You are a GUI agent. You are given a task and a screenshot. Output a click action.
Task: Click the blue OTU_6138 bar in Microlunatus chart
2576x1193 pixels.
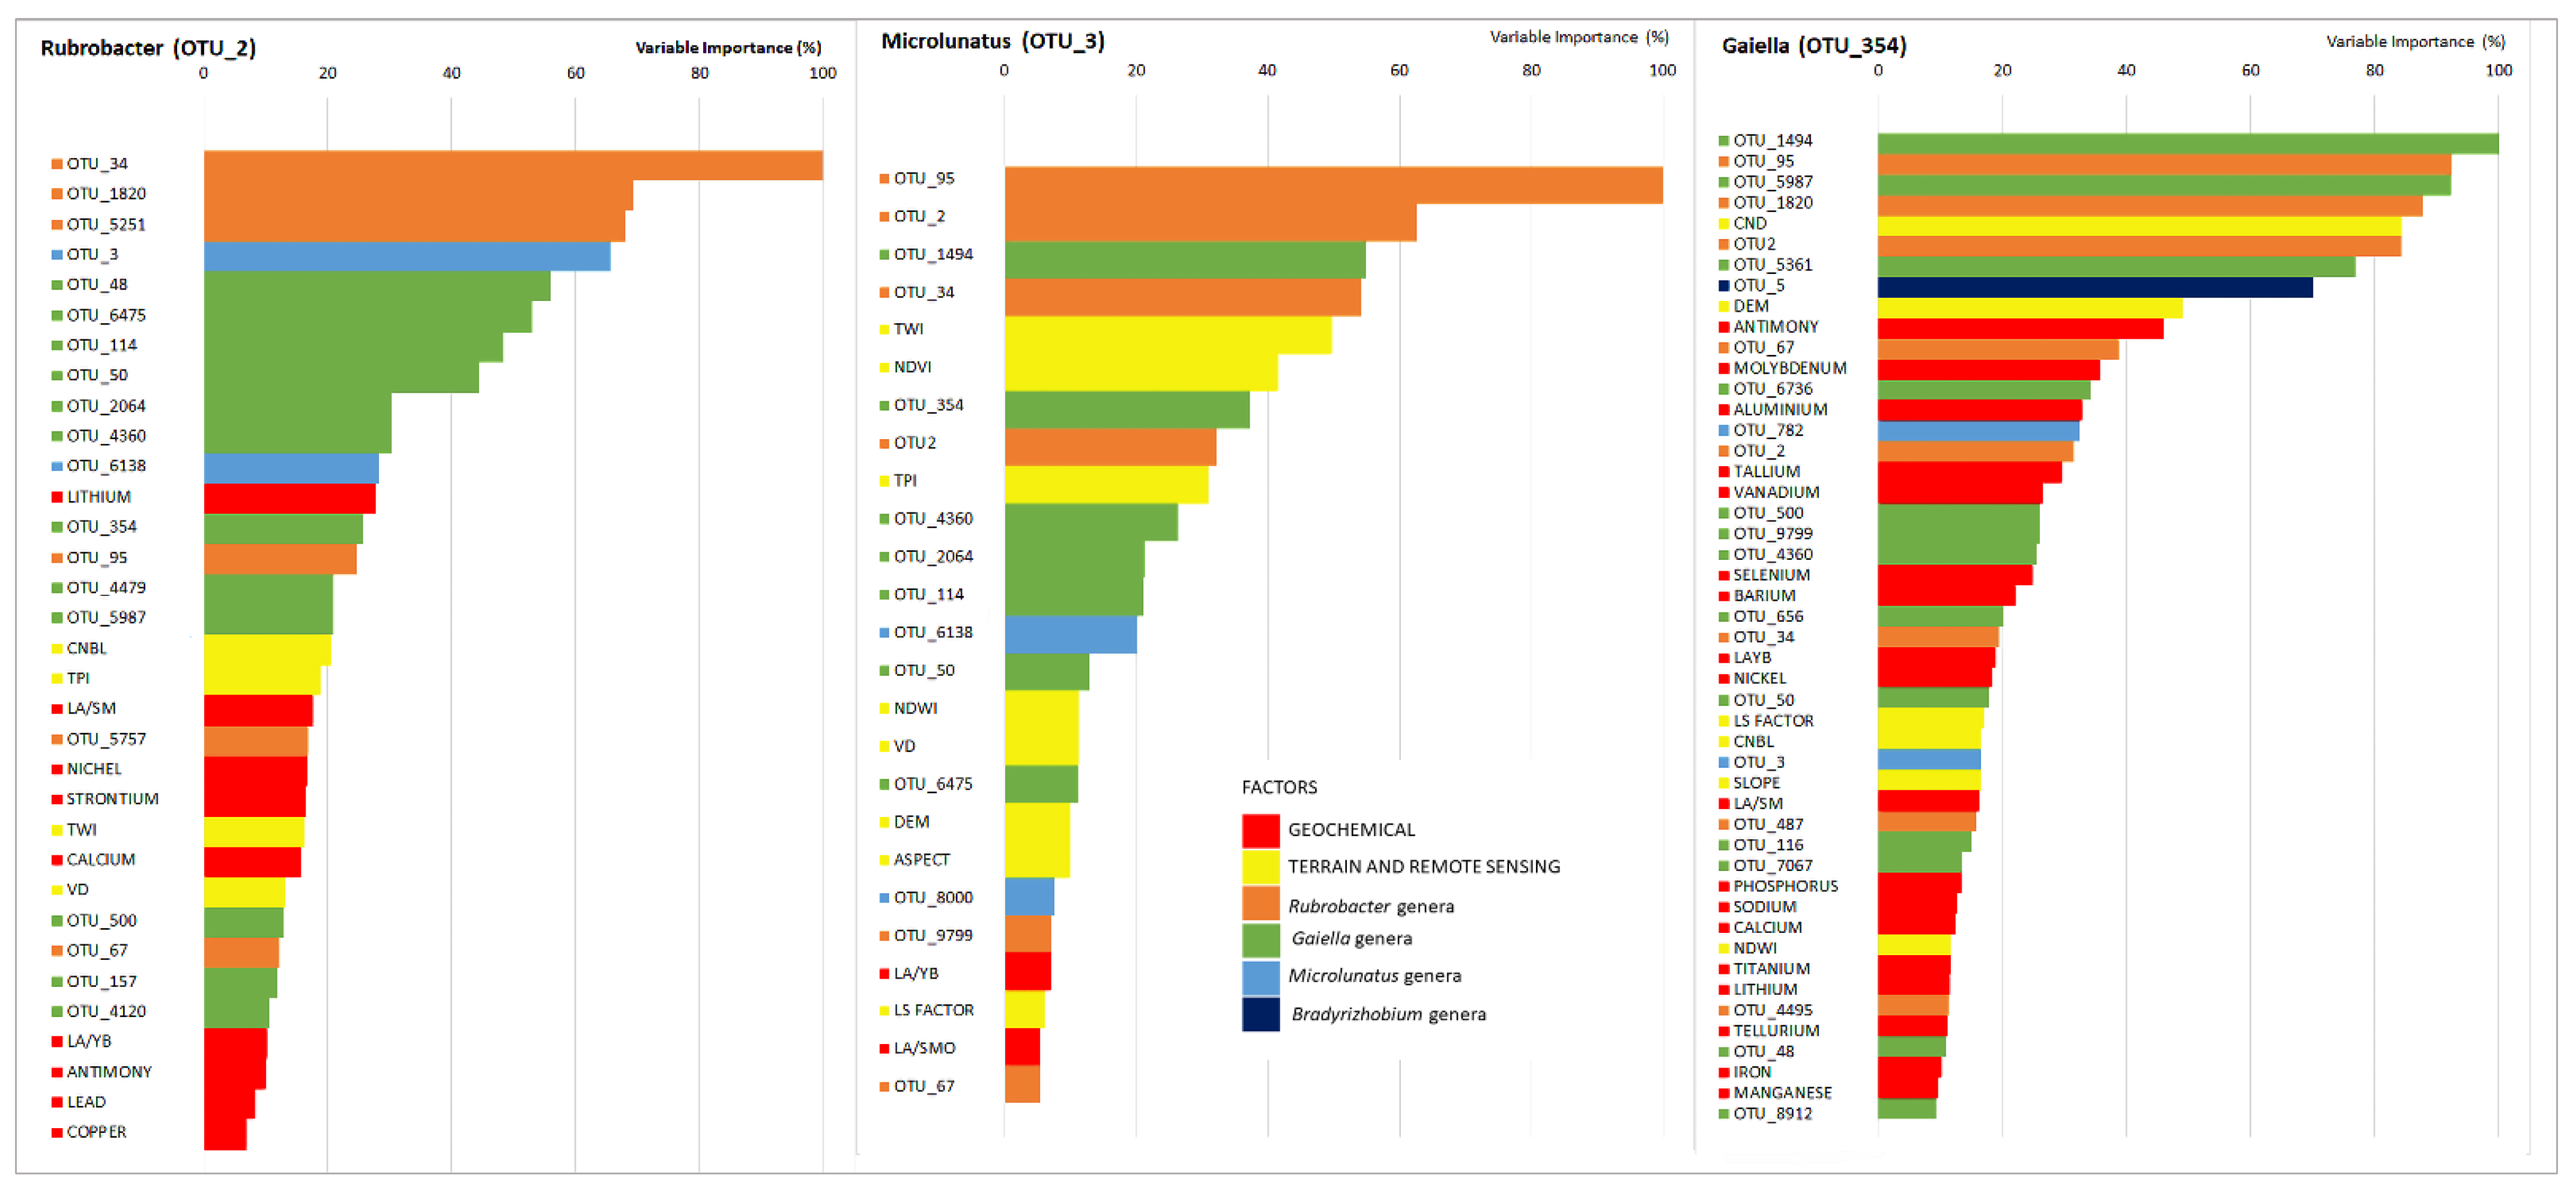[1070, 634]
